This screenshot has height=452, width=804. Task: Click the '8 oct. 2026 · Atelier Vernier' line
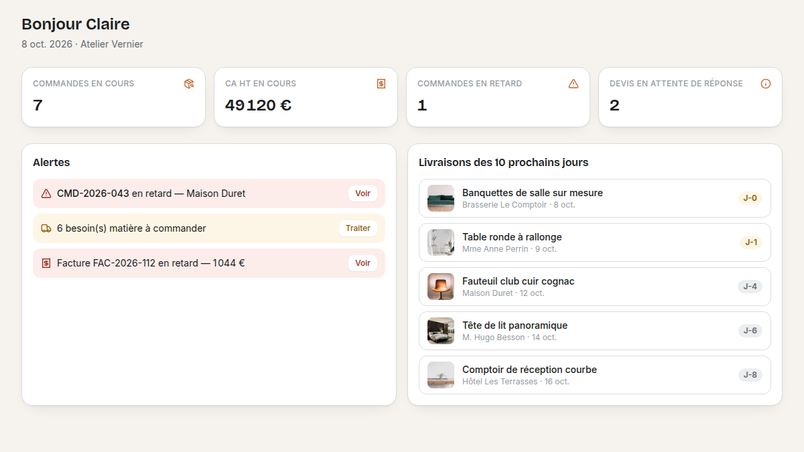coord(82,44)
